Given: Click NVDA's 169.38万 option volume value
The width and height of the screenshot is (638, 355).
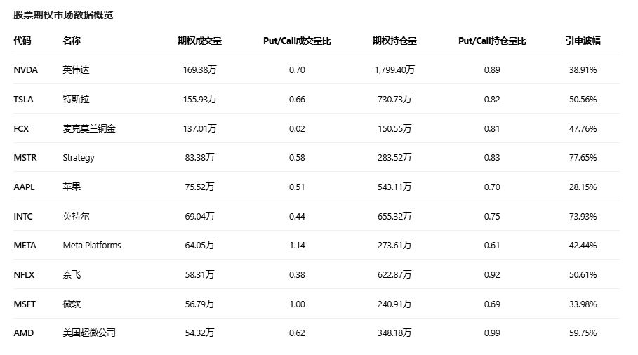Looking at the screenshot, I should pos(200,70).
